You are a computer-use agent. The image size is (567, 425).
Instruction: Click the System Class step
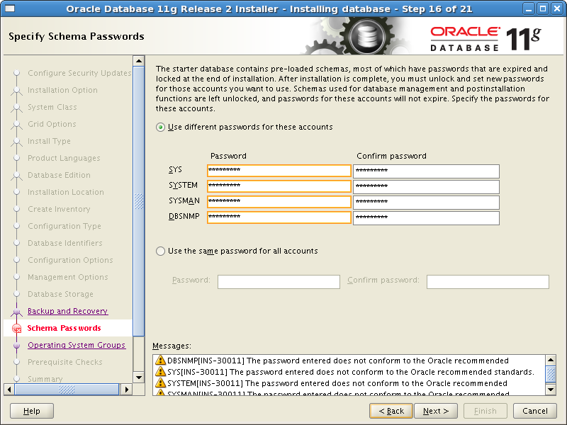coord(52,107)
